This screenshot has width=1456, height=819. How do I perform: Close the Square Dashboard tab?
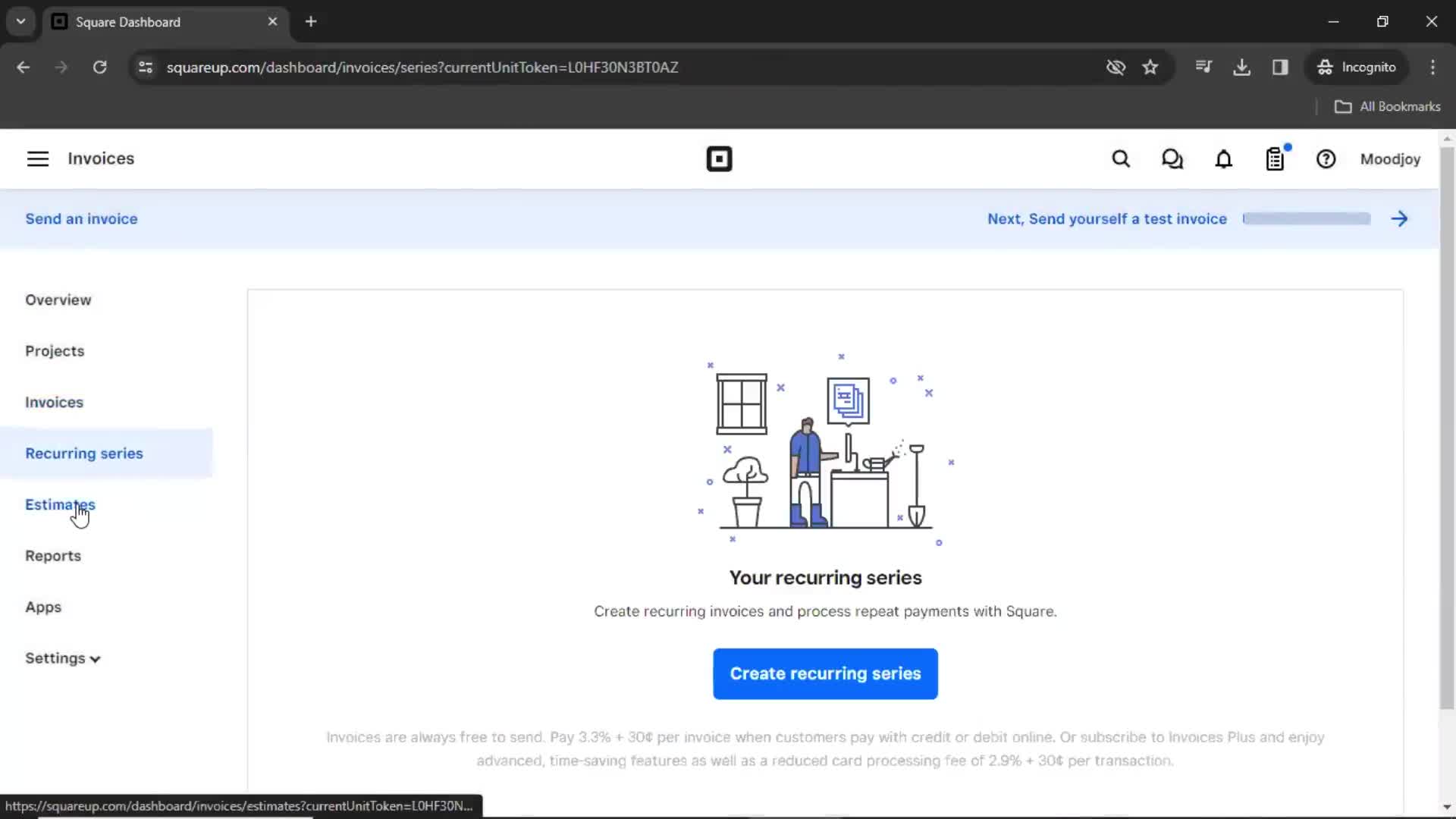[x=272, y=22]
